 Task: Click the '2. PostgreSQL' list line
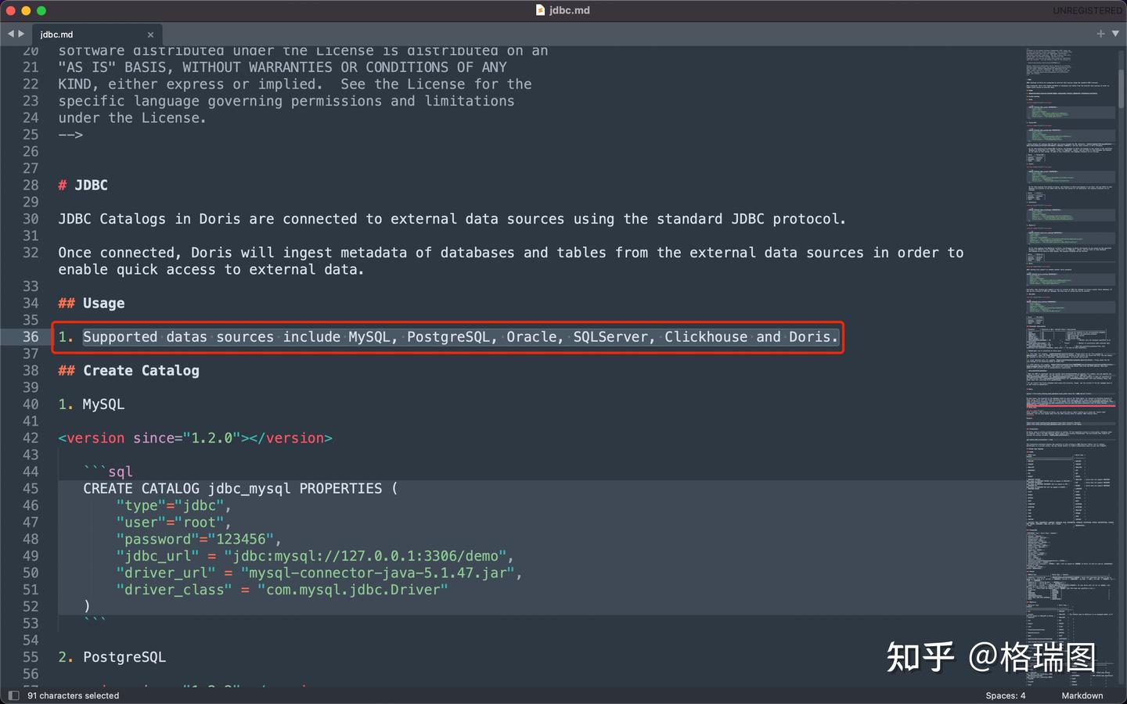coord(112,657)
